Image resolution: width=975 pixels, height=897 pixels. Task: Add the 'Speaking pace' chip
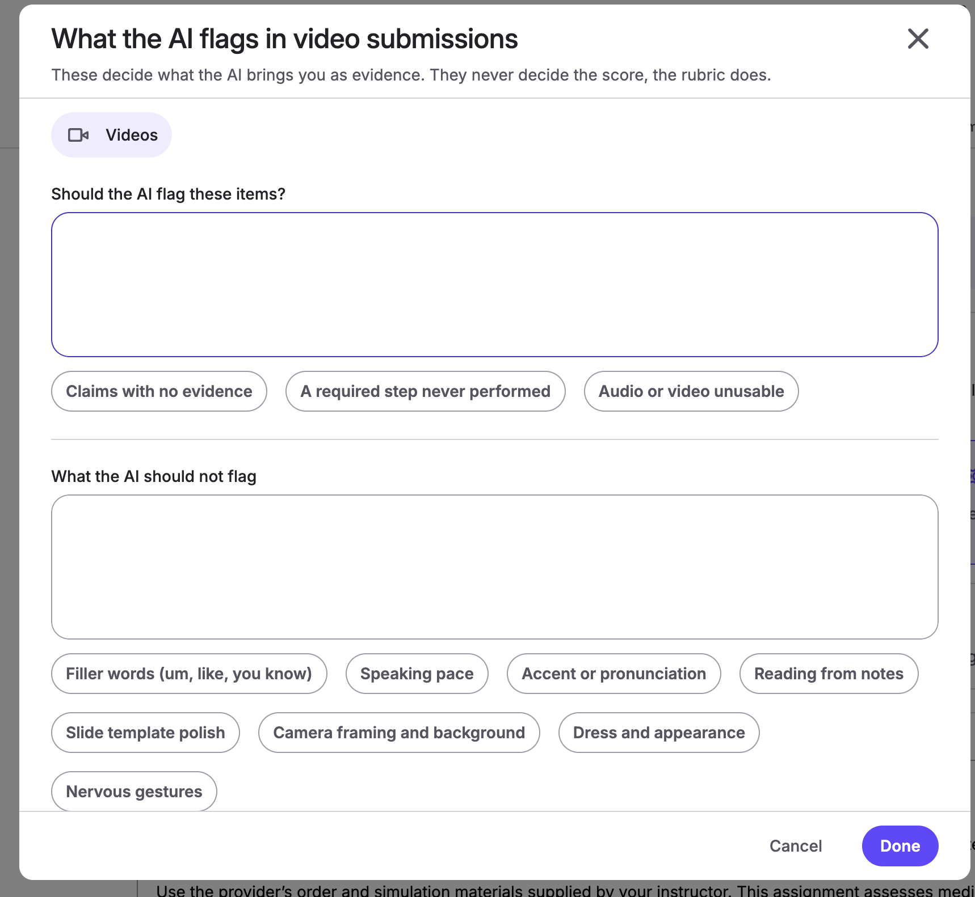(x=417, y=674)
